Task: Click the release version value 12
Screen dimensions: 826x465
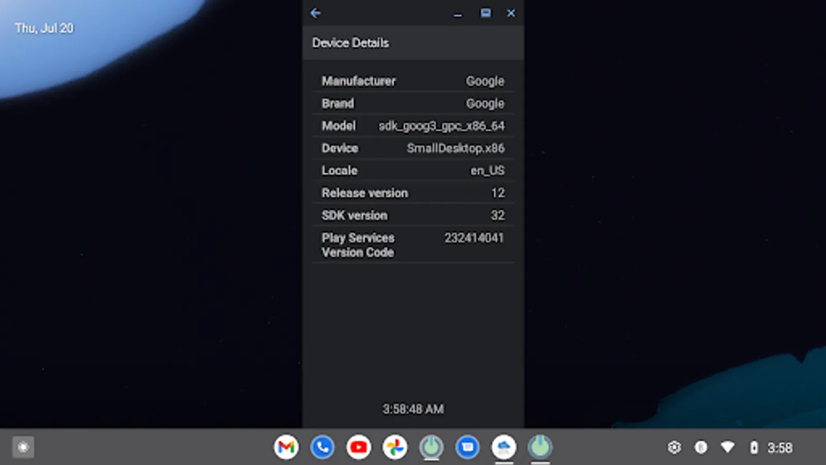Action: pyautogui.click(x=498, y=193)
